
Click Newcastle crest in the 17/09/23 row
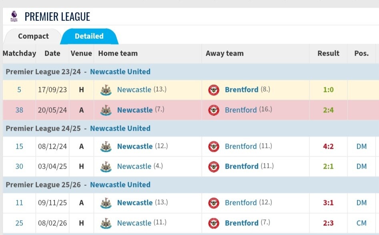tap(106, 90)
